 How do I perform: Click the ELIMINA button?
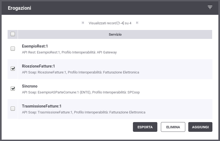click(x=173, y=127)
